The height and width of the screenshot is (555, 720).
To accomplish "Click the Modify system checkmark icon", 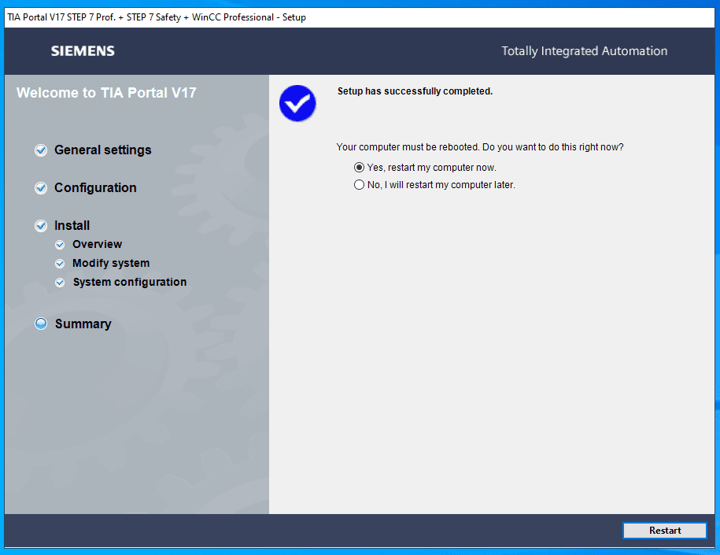I will [x=60, y=263].
